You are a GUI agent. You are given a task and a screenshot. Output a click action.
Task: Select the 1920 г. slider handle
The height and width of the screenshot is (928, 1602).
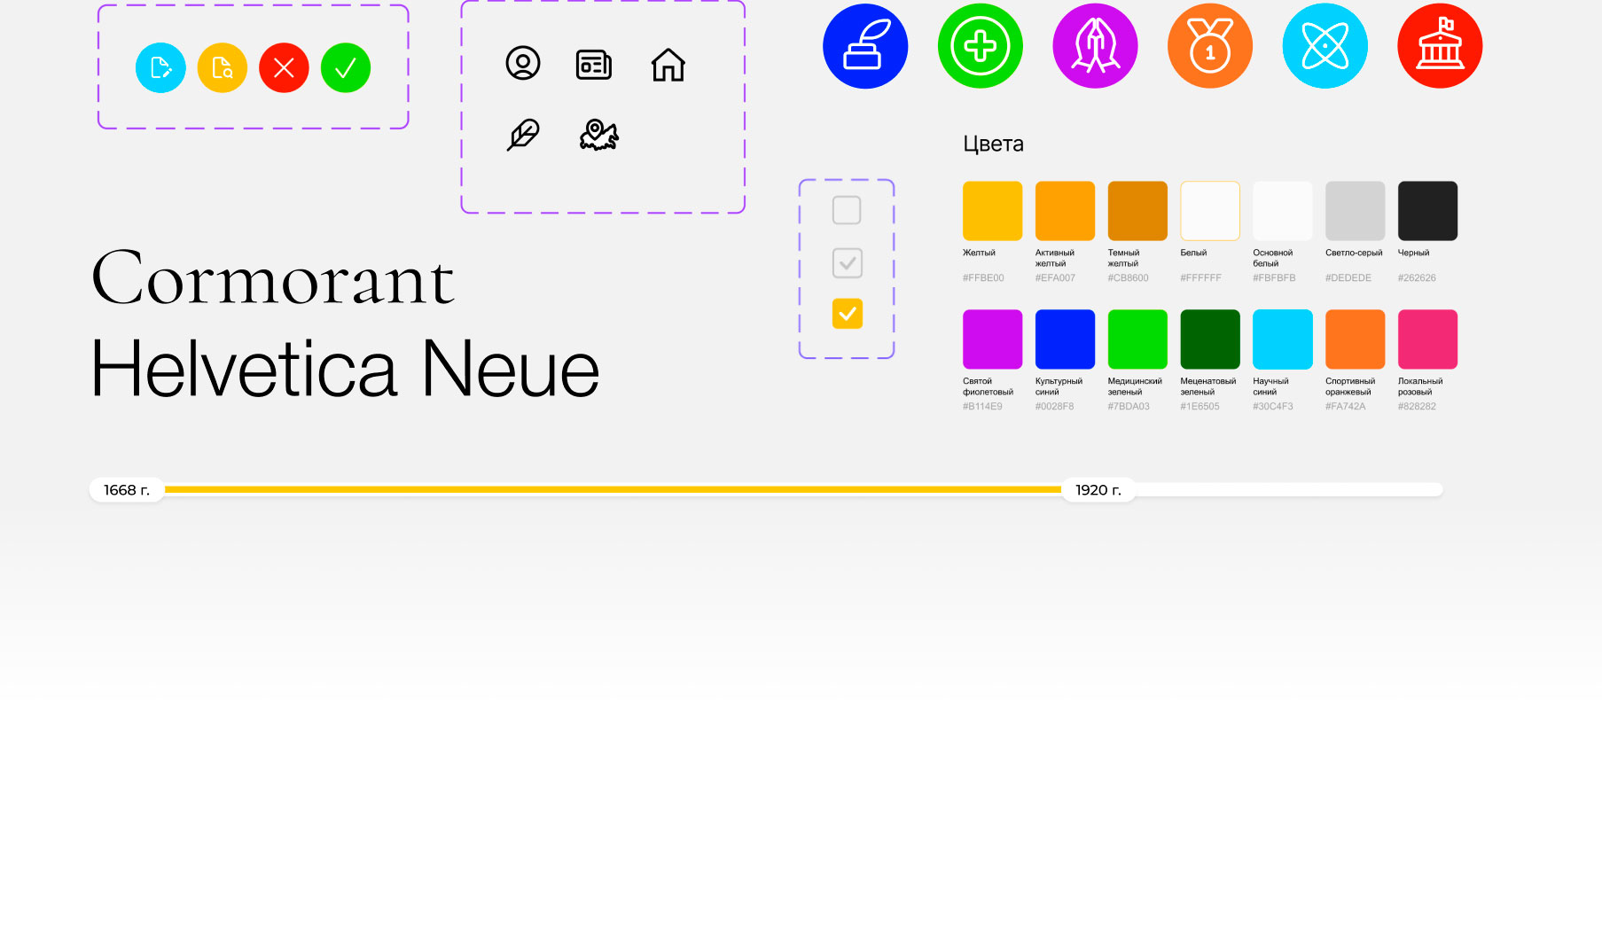pyautogui.click(x=1098, y=490)
